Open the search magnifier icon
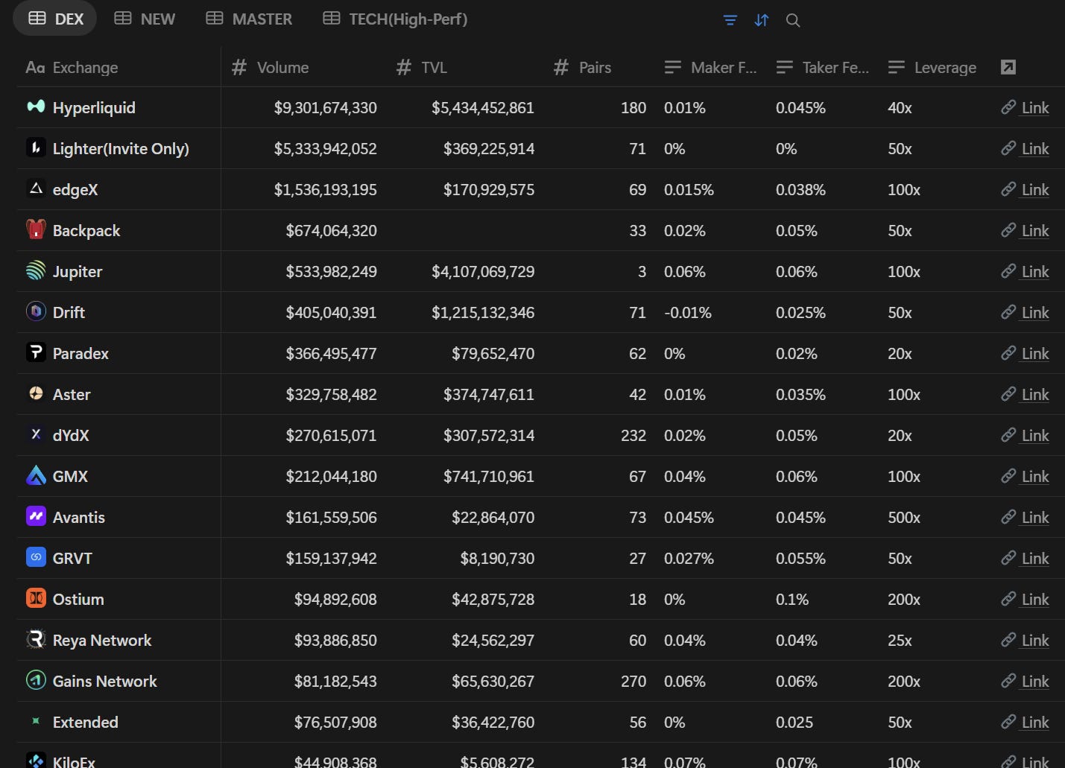 tap(793, 20)
